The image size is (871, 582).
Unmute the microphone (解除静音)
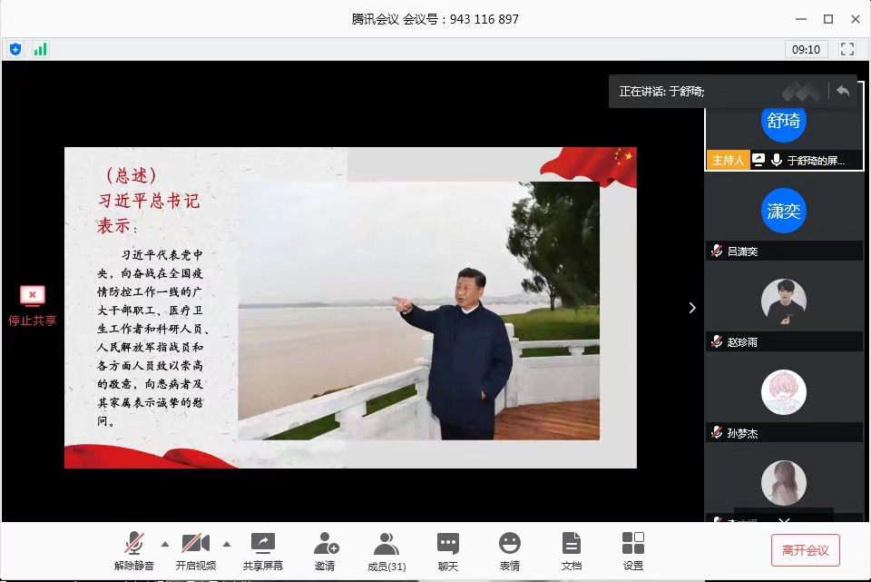coord(134,550)
